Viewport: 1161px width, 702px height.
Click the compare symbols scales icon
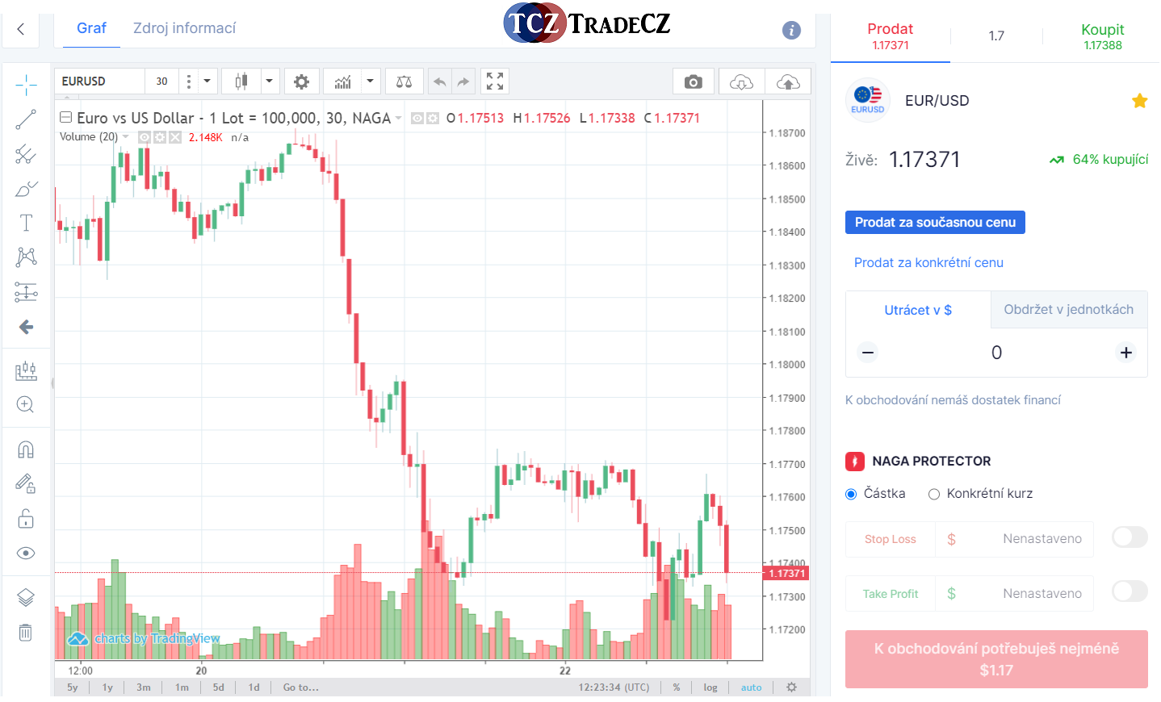404,81
